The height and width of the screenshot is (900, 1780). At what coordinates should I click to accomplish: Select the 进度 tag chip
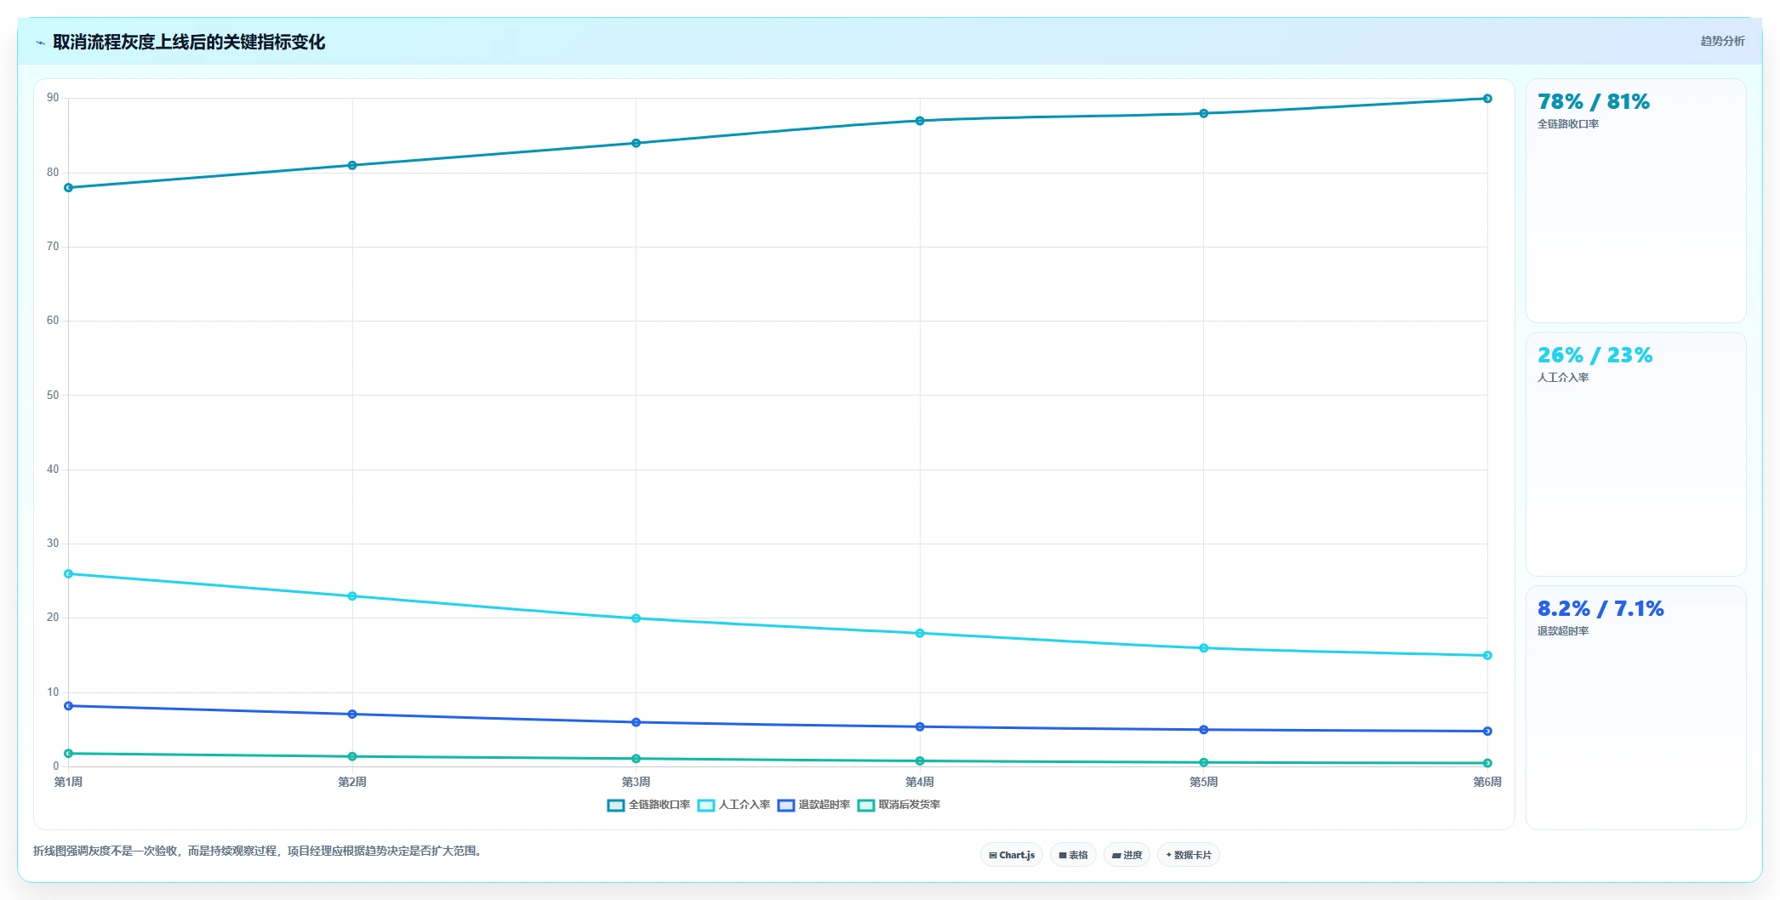pyautogui.click(x=1127, y=855)
